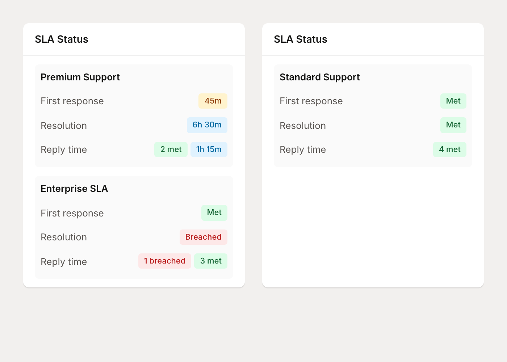The width and height of the screenshot is (507, 362).
Task: Click the Resolution label under Standard Support
Action: [x=302, y=125]
